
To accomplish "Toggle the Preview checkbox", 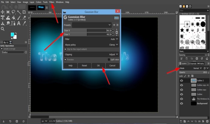I will (x=65, y=59).
